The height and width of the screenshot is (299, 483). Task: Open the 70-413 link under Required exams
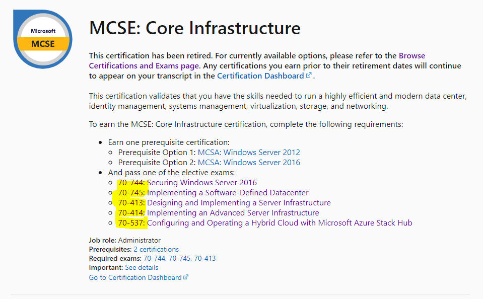[x=205, y=258]
